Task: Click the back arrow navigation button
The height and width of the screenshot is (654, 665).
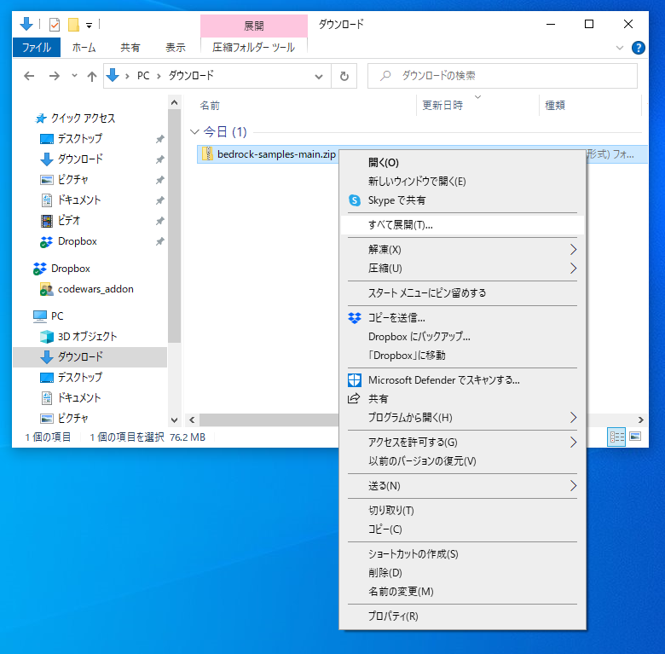Action: (29, 76)
